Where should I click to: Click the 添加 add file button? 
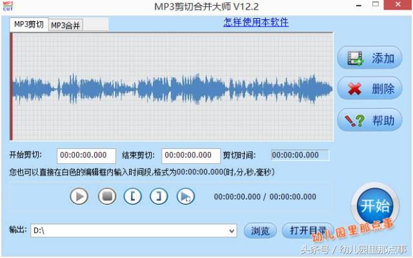[x=370, y=57]
